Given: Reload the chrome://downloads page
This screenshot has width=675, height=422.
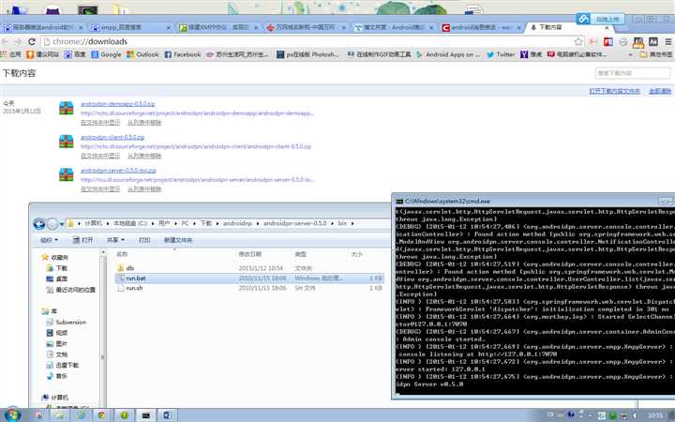Looking at the screenshot, I should click(x=32, y=41).
